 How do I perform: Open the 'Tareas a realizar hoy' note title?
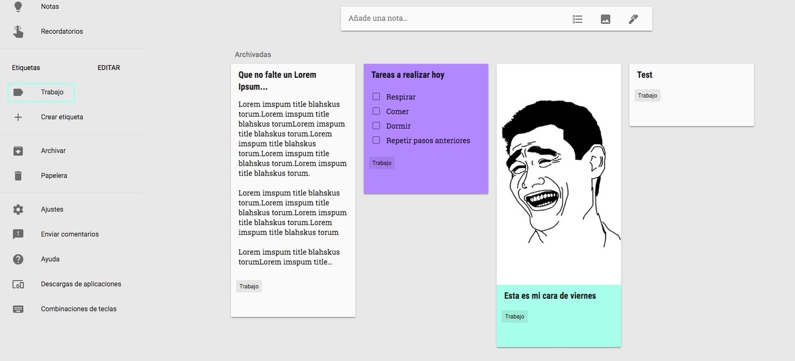(408, 75)
